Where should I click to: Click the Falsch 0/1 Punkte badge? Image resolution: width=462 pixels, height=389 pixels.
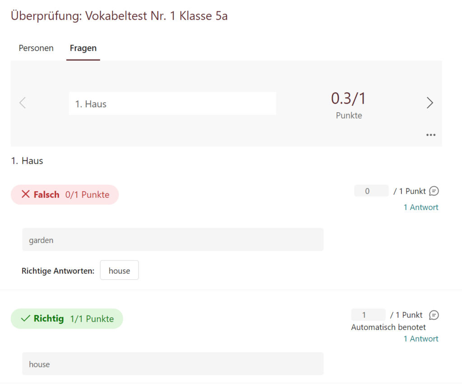(65, 194)
